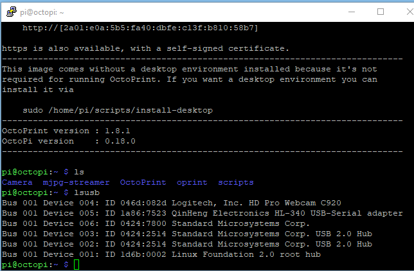Viewport: 414px width, 271px height.
Task: Maximize the pi@octopi terminal window
Action: (x=381, y=12)
